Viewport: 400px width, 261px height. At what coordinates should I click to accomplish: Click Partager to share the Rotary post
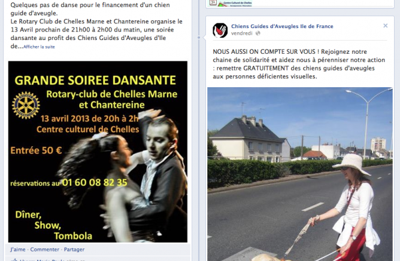74,250
